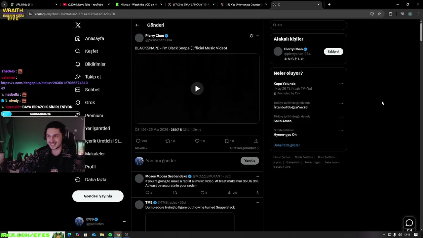423x238 pixels.
Task: Open the chat bubble floating button
Action: [409, 223]
